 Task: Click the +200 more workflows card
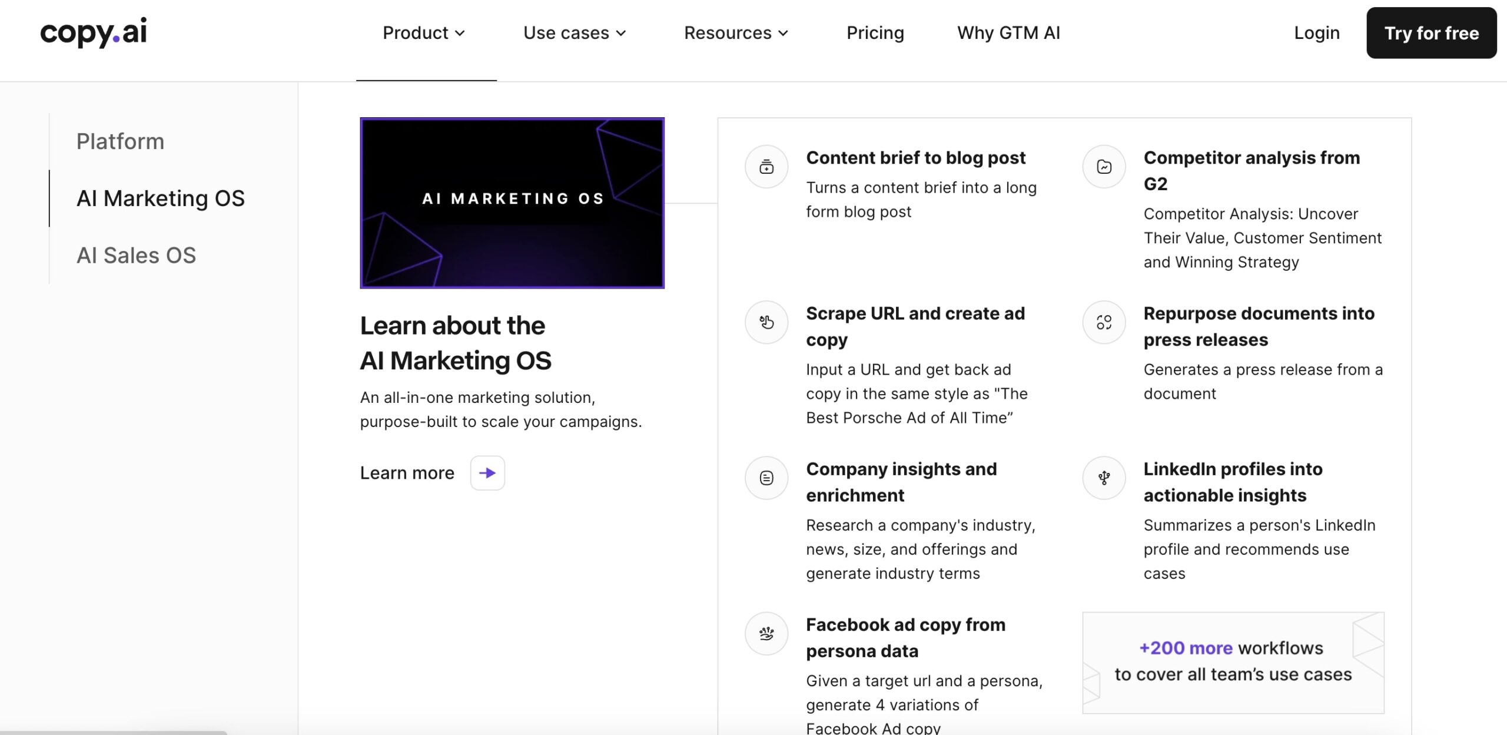tap(1233, 663)
